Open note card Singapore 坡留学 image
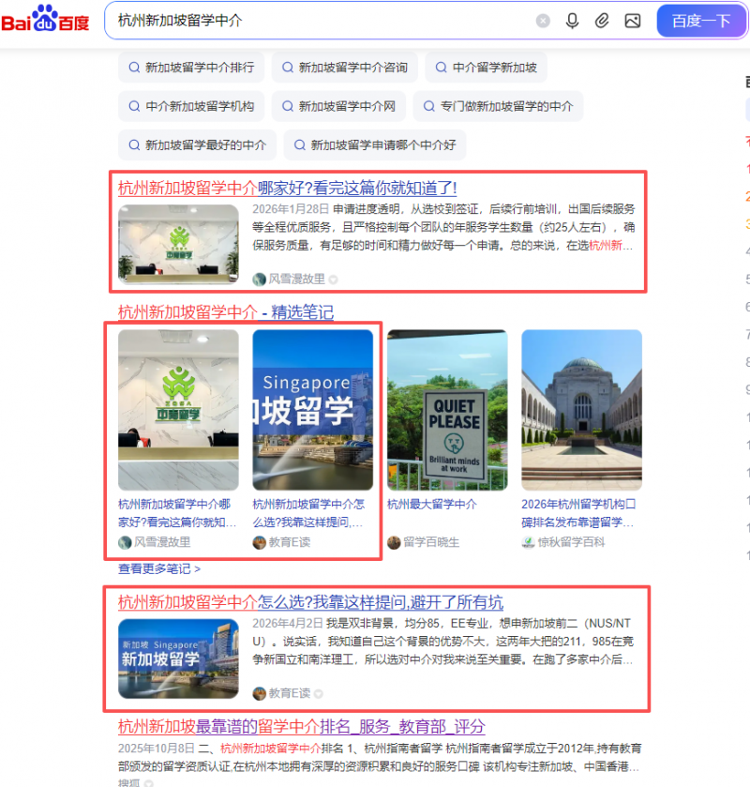Image resolution: width=750 pixels, height=787 pixels. click(313, 410)
